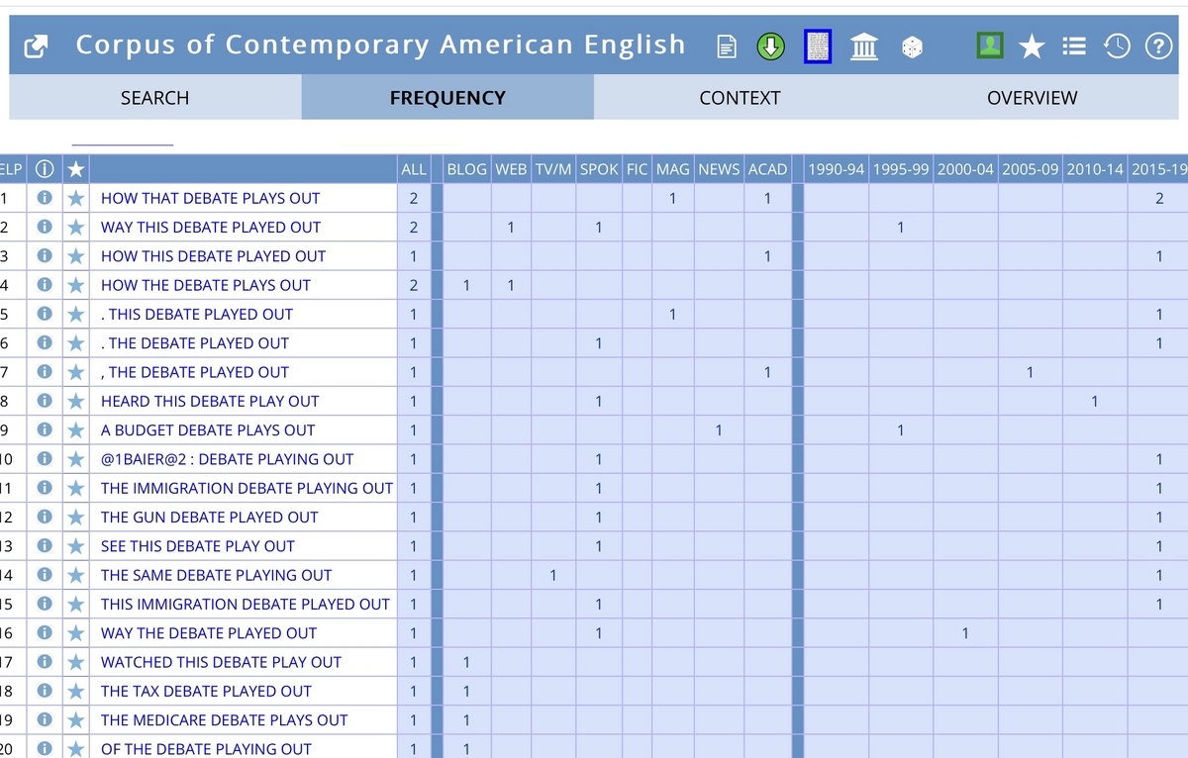Click the 1995-99 column header

point(901,169)
